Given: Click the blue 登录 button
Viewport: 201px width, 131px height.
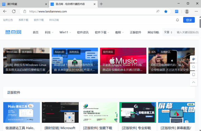Looking at the screenshot, I should click(189, 20).
